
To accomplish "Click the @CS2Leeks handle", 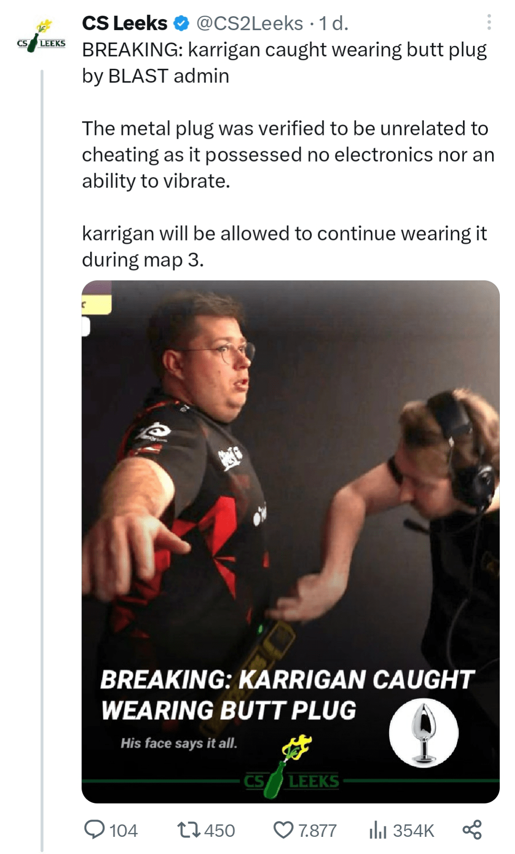I will tap(249, 23).
